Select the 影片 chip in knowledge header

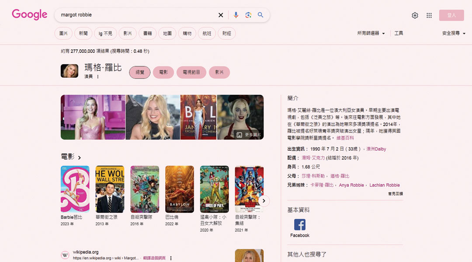point(219,72)
